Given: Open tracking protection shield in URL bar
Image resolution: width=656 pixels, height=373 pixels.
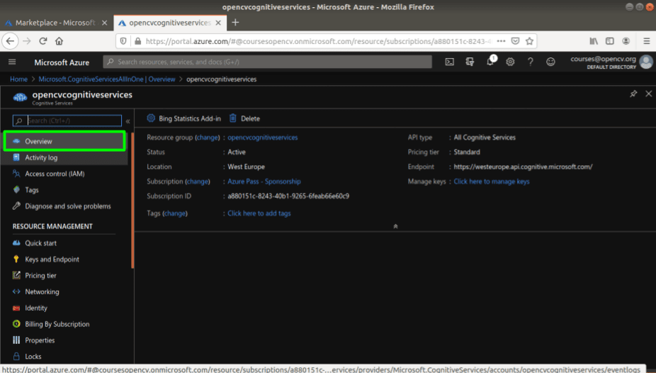Looking at the screenshot, I should coord(123,41).
